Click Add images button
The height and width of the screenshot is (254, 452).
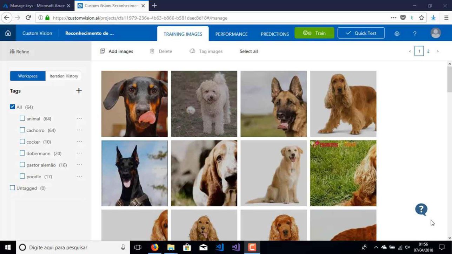pos(117,52)
